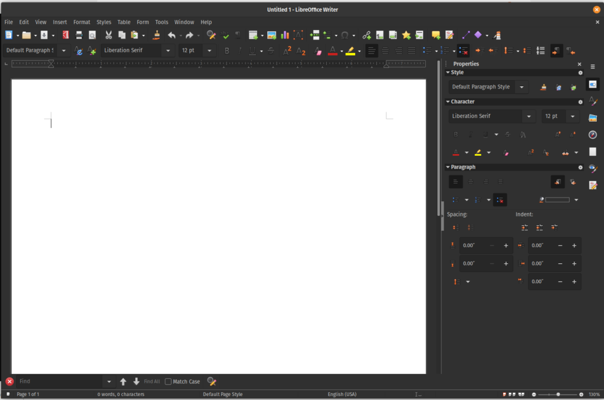Toggle Print Preview
604x400 pixels.
point(92,35)
